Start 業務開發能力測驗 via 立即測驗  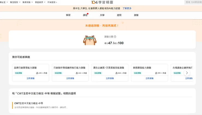coord(150,78)
